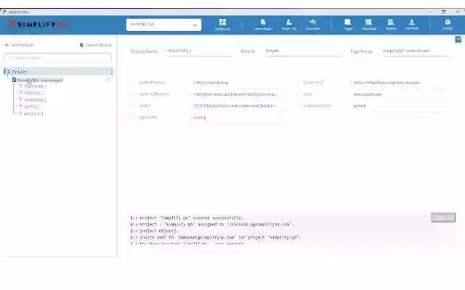Screen dimensions: 465x290
Task: Click the Download toolbar icon
Action: (x=412, y=24)
